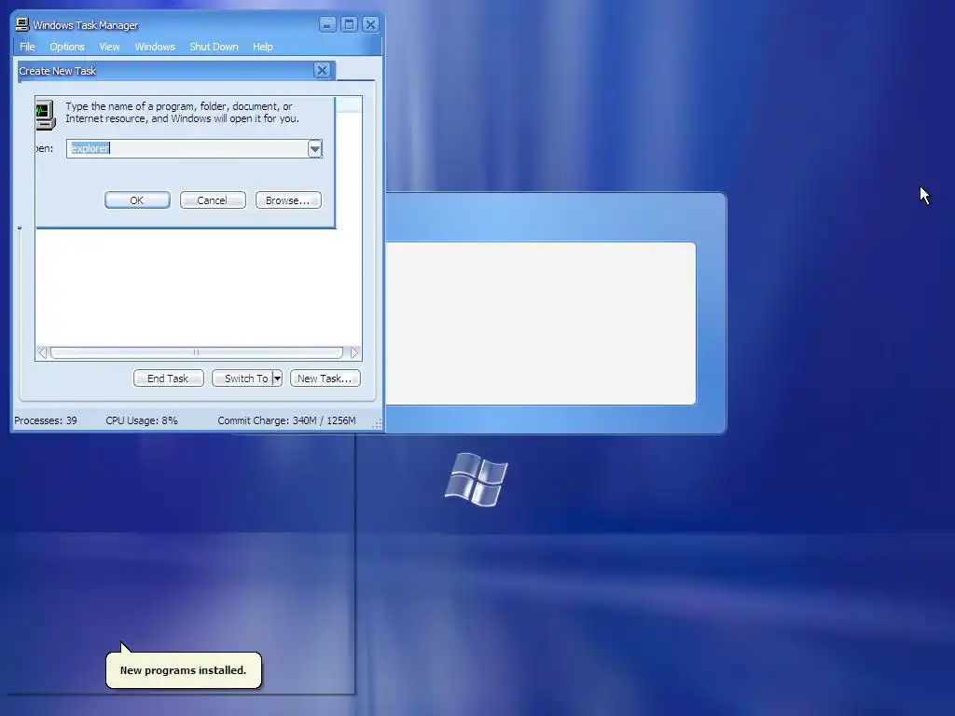Click the Processes: 39 status text
The width and height of the screenshot is (955, 716).
[x=46, y=420]
